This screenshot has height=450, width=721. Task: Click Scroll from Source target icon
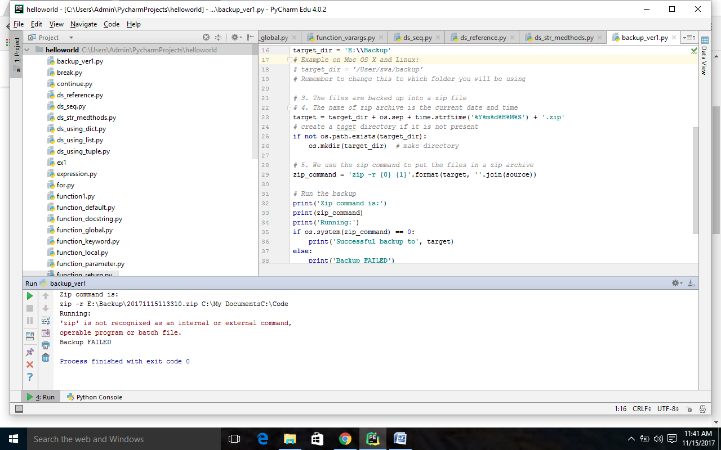click(206, 38)
